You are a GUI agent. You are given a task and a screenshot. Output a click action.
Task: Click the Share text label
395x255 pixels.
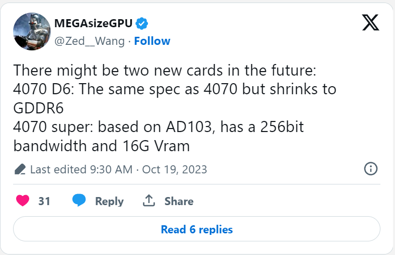[x=179, y=201]
